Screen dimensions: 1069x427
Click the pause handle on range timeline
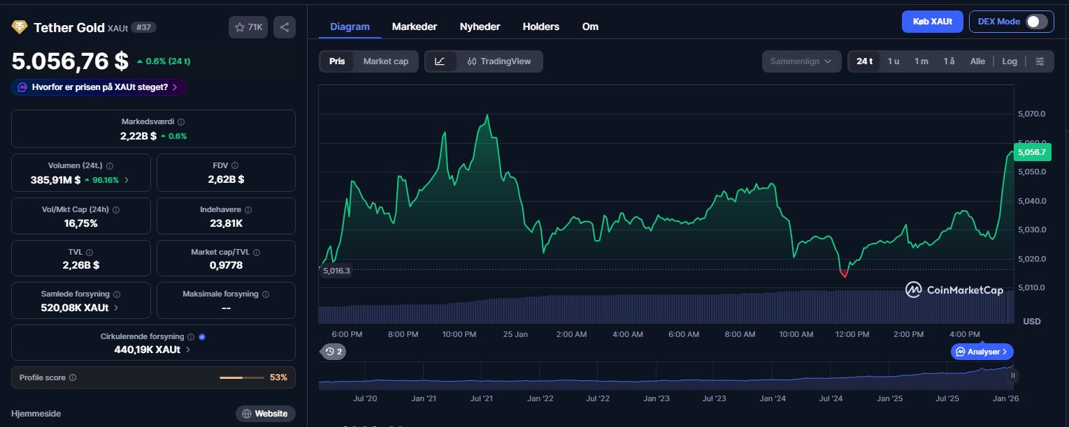pos(1012,375)
